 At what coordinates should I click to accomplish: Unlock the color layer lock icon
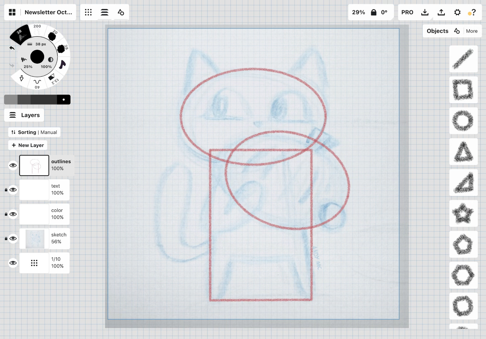pyautogui.click(x=6, y=214)
